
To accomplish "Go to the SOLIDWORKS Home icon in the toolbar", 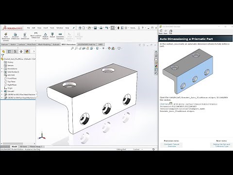I will coord(80,28).
